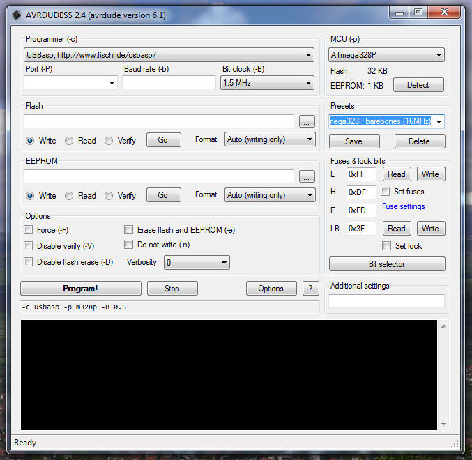Open the Bit clock 1.5 MHz dropdown
Viewport: 472px width, 460px height.
(x=267, y=83)
